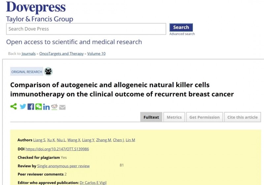Image resolution: width=264 pixels, height=185 pixels.
Task: Share article via WeChat icon
Action: (x=38, y=107)
